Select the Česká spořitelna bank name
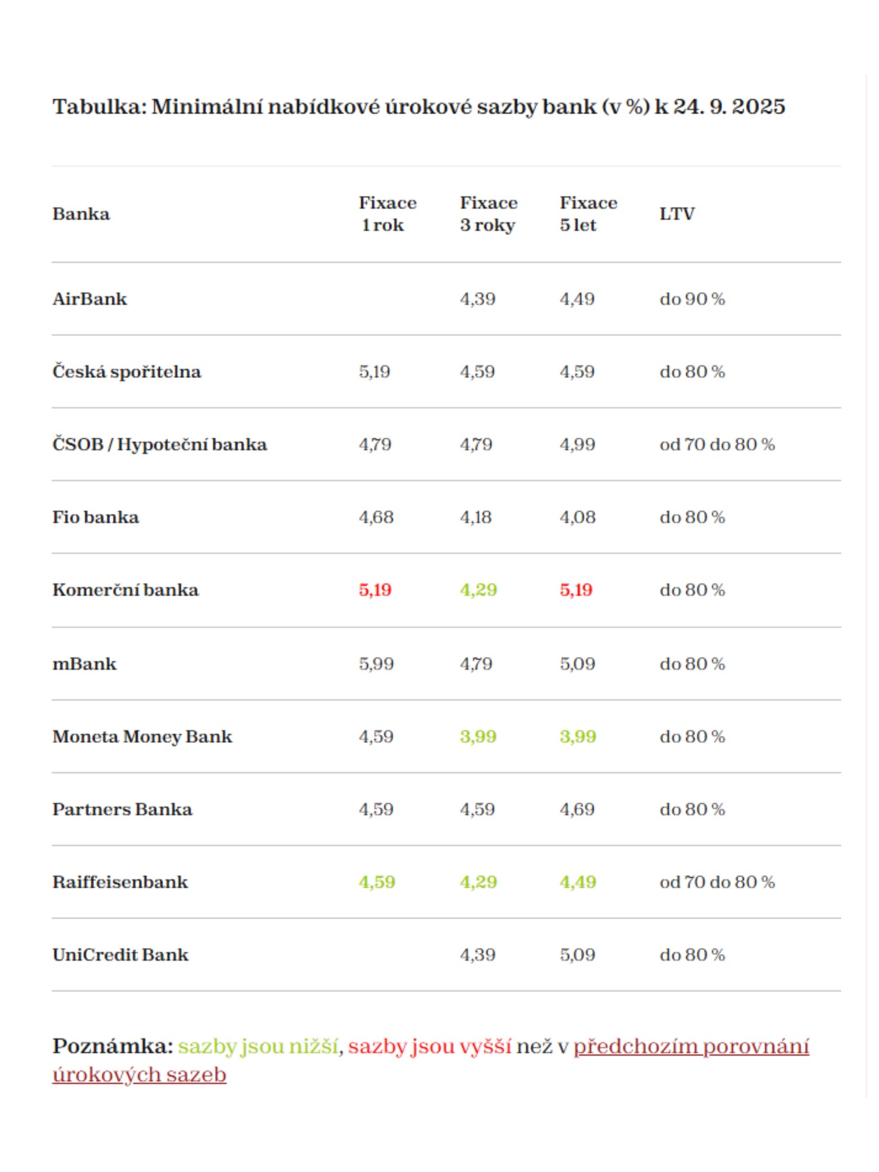The image size is (879, 1172). pyautogui.click(x=127, y=372)
